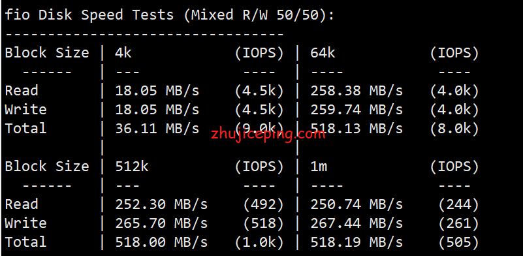Click the 518.00 MB/s total value
Viewport: 523px width, 256px height.
[x=161, y=243]
